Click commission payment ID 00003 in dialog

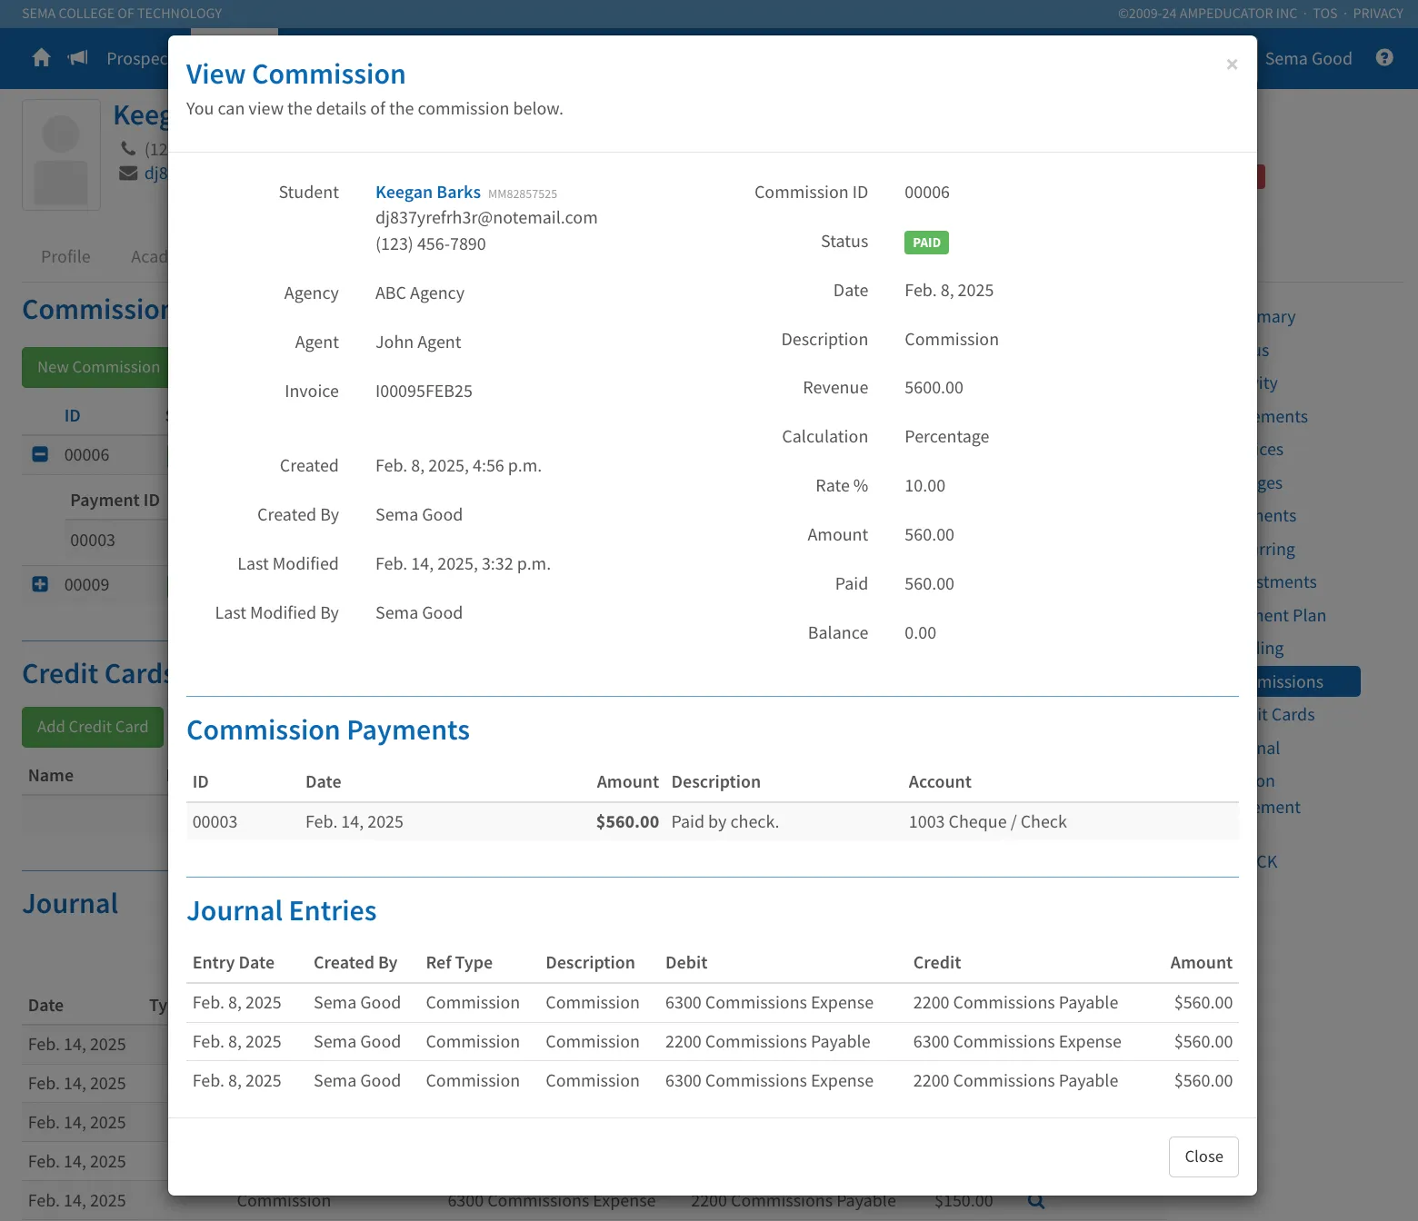(215, 822)
